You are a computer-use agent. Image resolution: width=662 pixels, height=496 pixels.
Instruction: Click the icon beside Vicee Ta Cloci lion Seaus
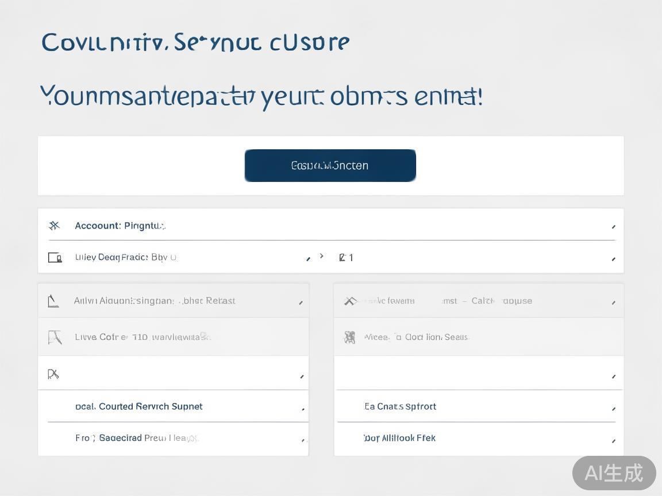click(349, 337)
